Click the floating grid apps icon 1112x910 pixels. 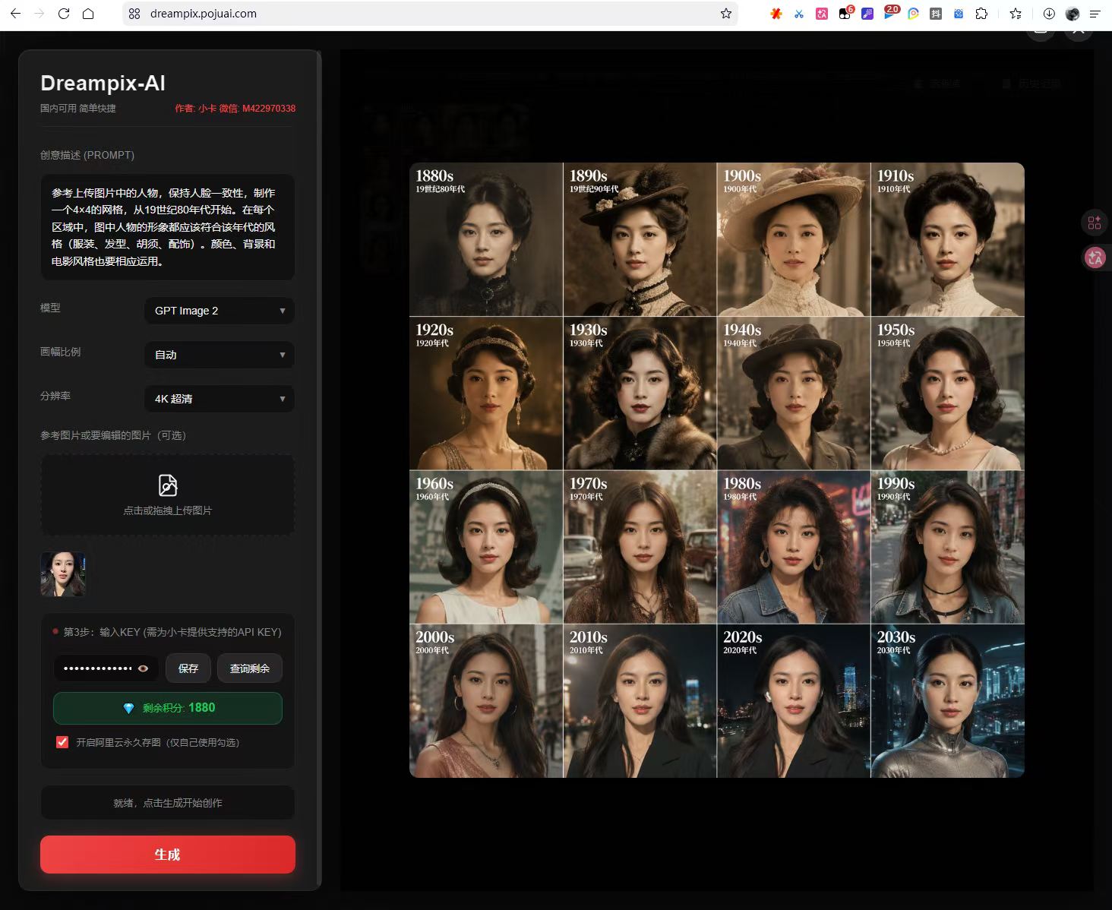(1095, 223)
